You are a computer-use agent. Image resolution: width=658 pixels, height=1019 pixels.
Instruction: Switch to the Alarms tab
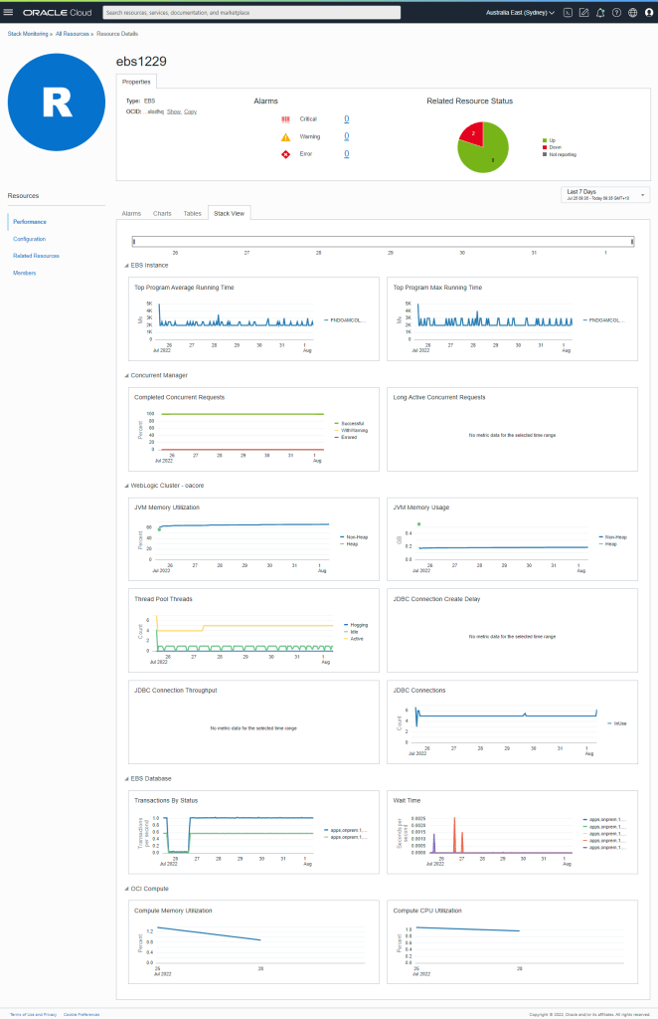click(x=131, y=213)
